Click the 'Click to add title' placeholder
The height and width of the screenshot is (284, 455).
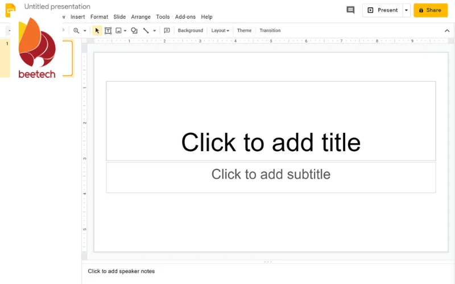271,142
